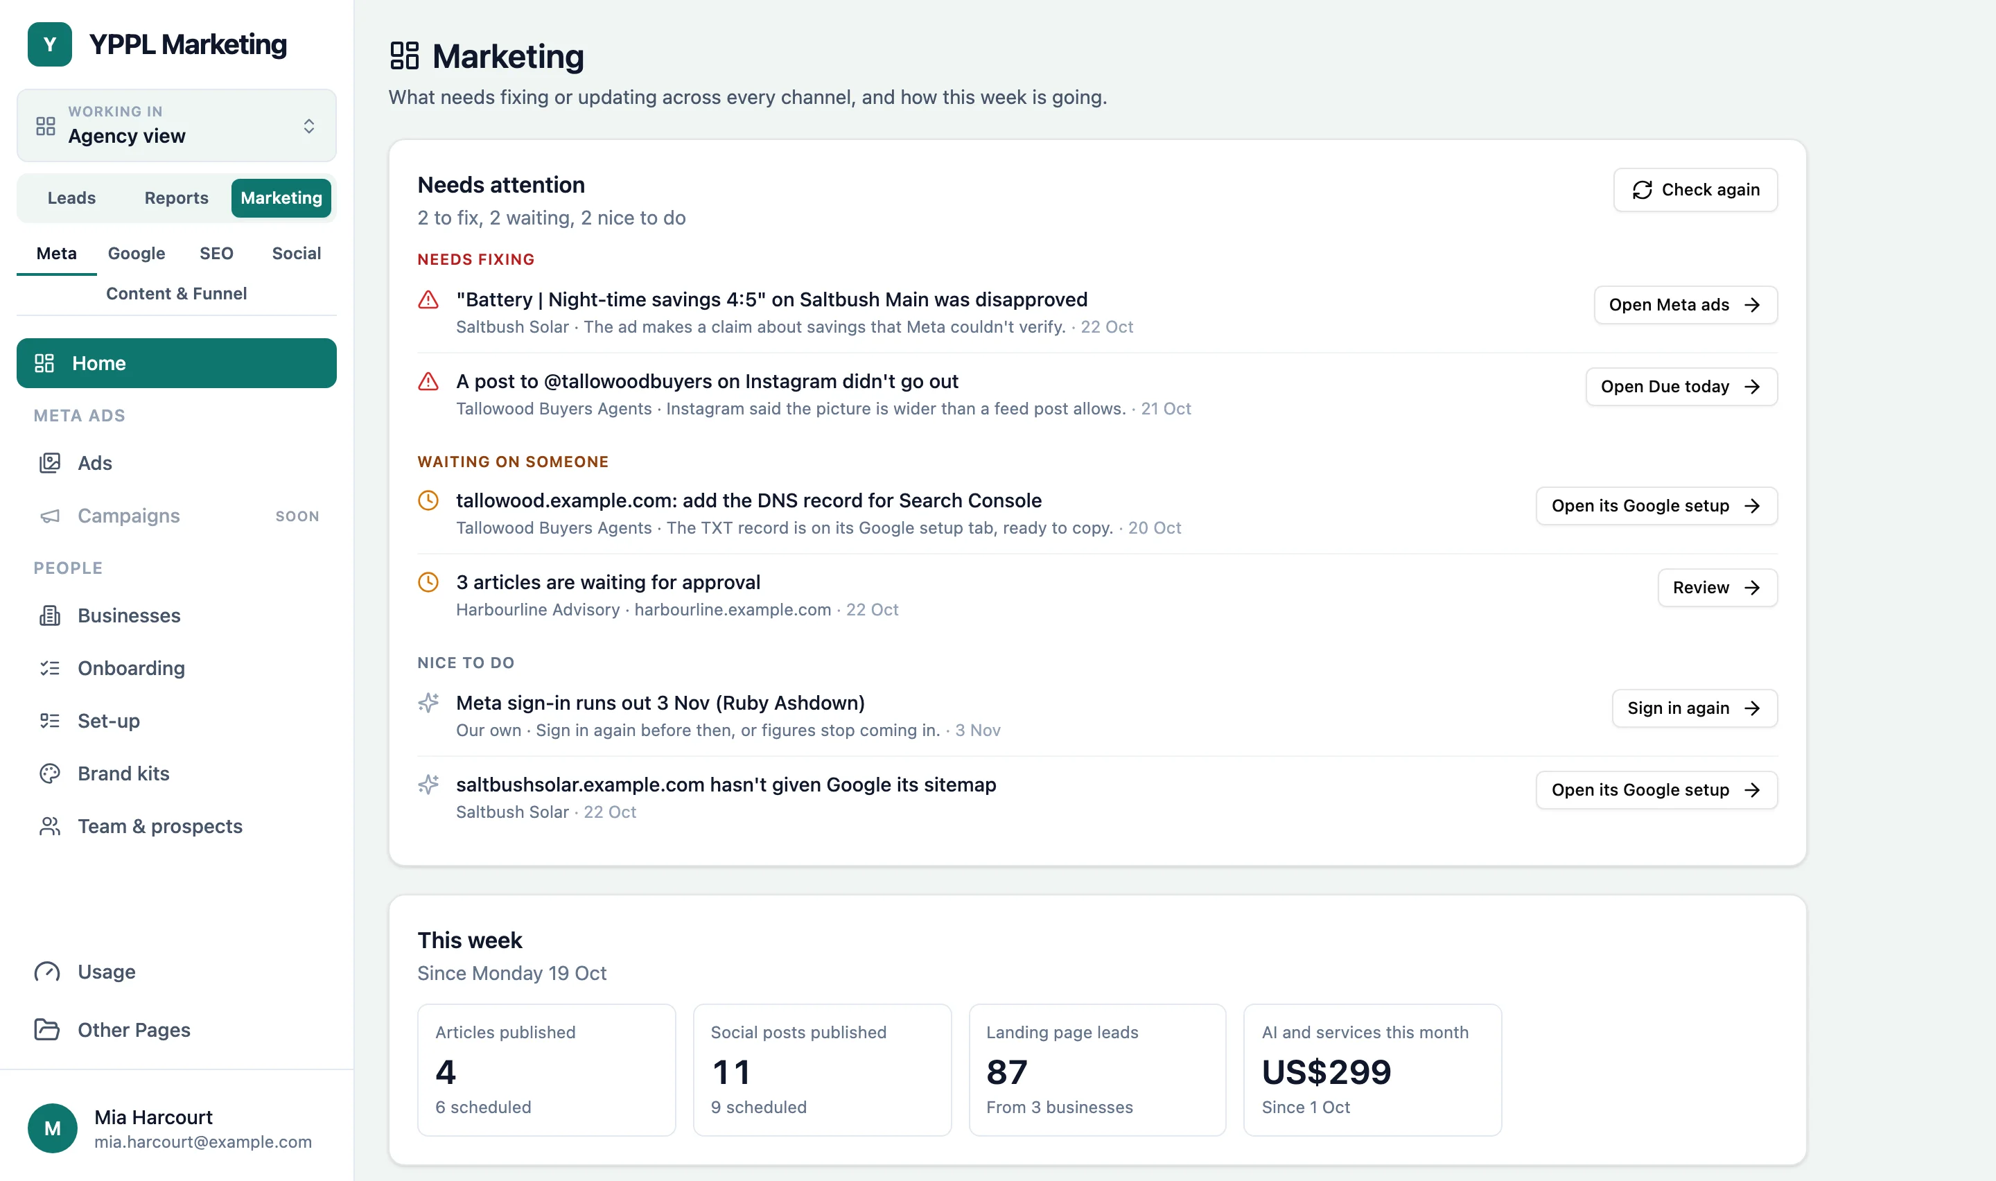Open the Businesses page
Image resolution: width=1996 pixels, height=1181 pixels.
click(x=177, y=615)
